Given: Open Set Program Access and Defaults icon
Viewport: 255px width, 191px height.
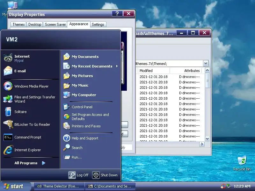Looking at the screenshot, I should click(67, 117).
